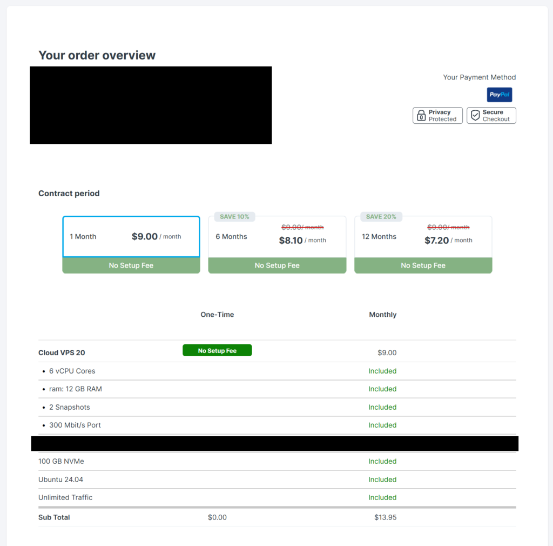The height and width of the screenshot is (546, 553).
Task: Click Included next to Ubuntu 24.04
Action: [x=382, y=480]
